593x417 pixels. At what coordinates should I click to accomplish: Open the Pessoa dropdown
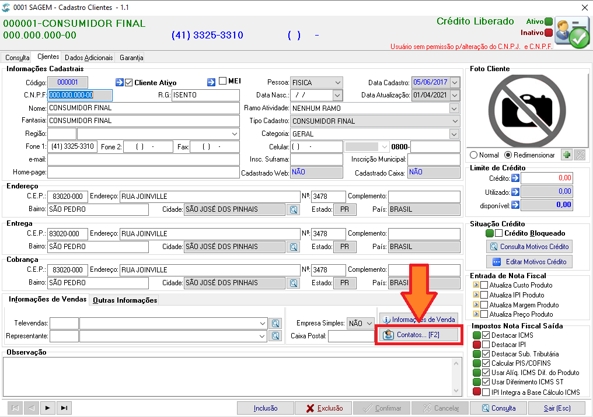[x=338, y=82]
